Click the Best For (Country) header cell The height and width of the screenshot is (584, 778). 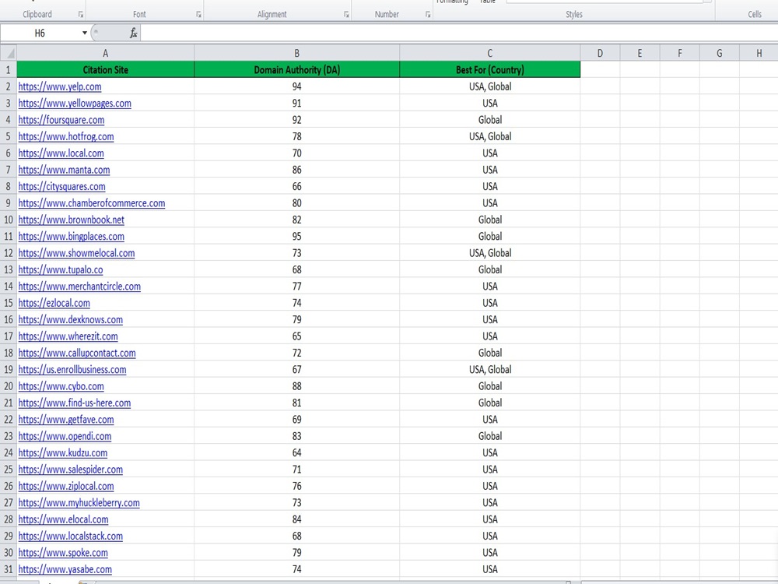489,69
